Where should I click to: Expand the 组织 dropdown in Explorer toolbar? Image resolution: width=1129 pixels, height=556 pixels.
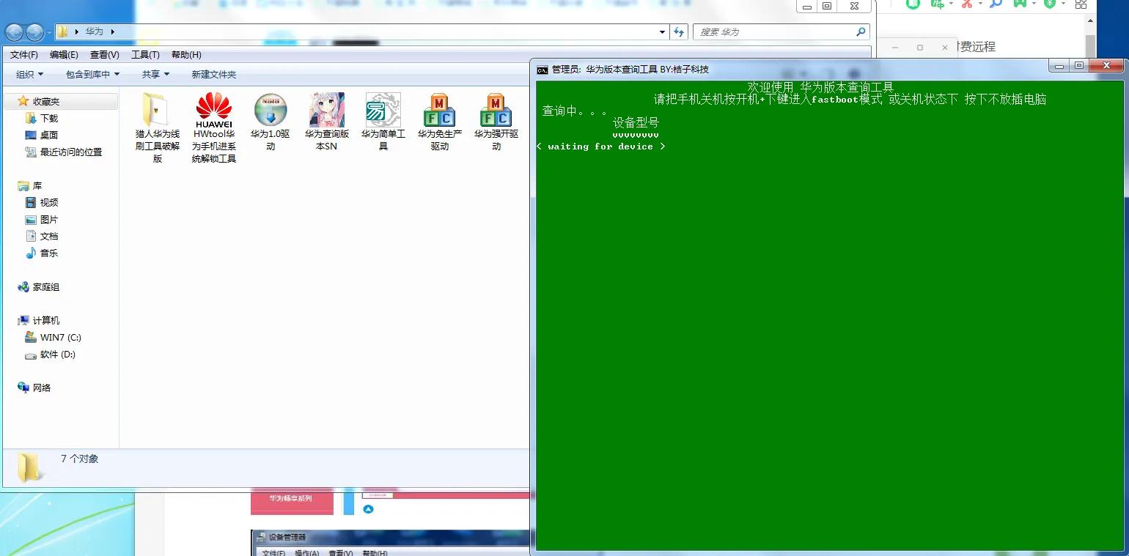click(30, 74)
